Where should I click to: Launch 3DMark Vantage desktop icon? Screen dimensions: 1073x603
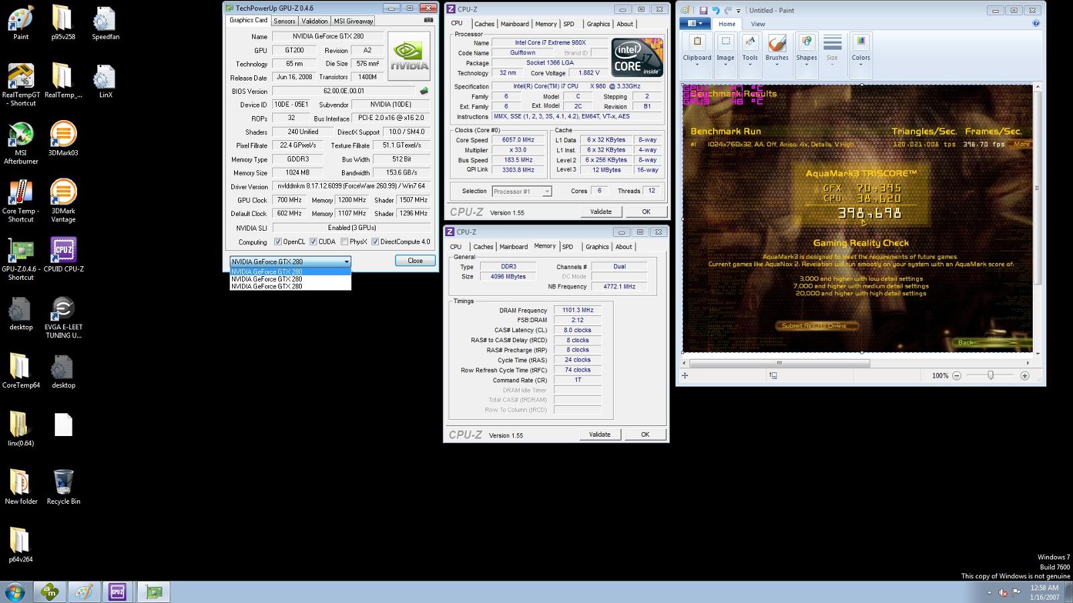63,201
